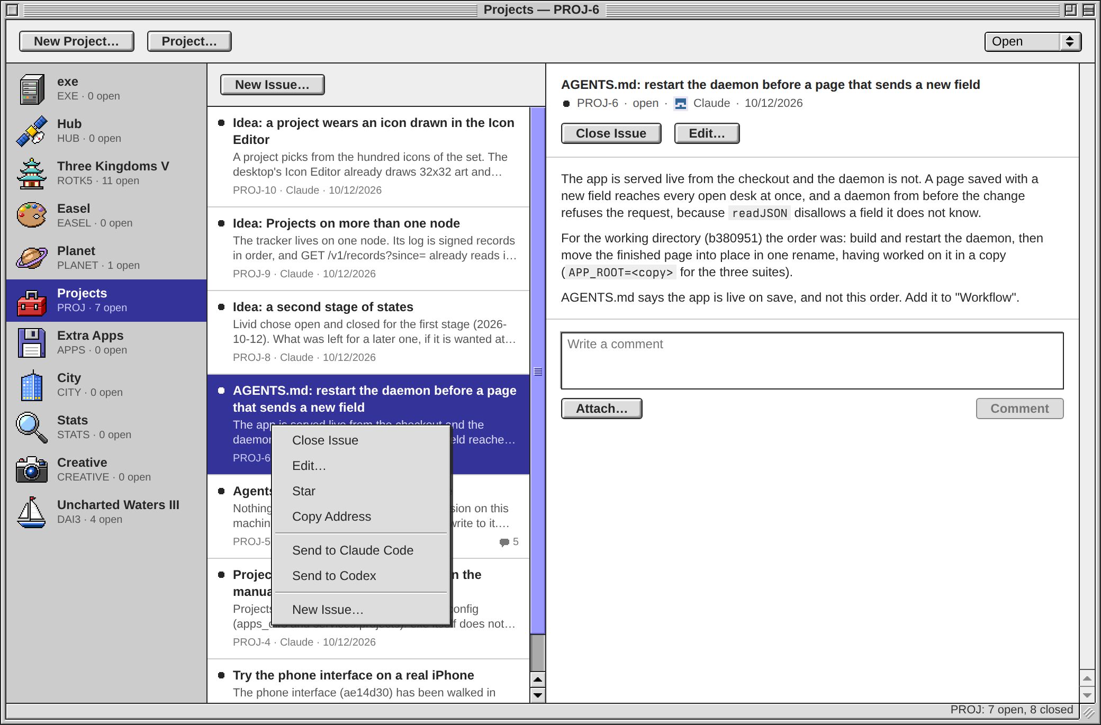Select Copy Address menu entry
1101x725 pixels.
pos(362,516)
